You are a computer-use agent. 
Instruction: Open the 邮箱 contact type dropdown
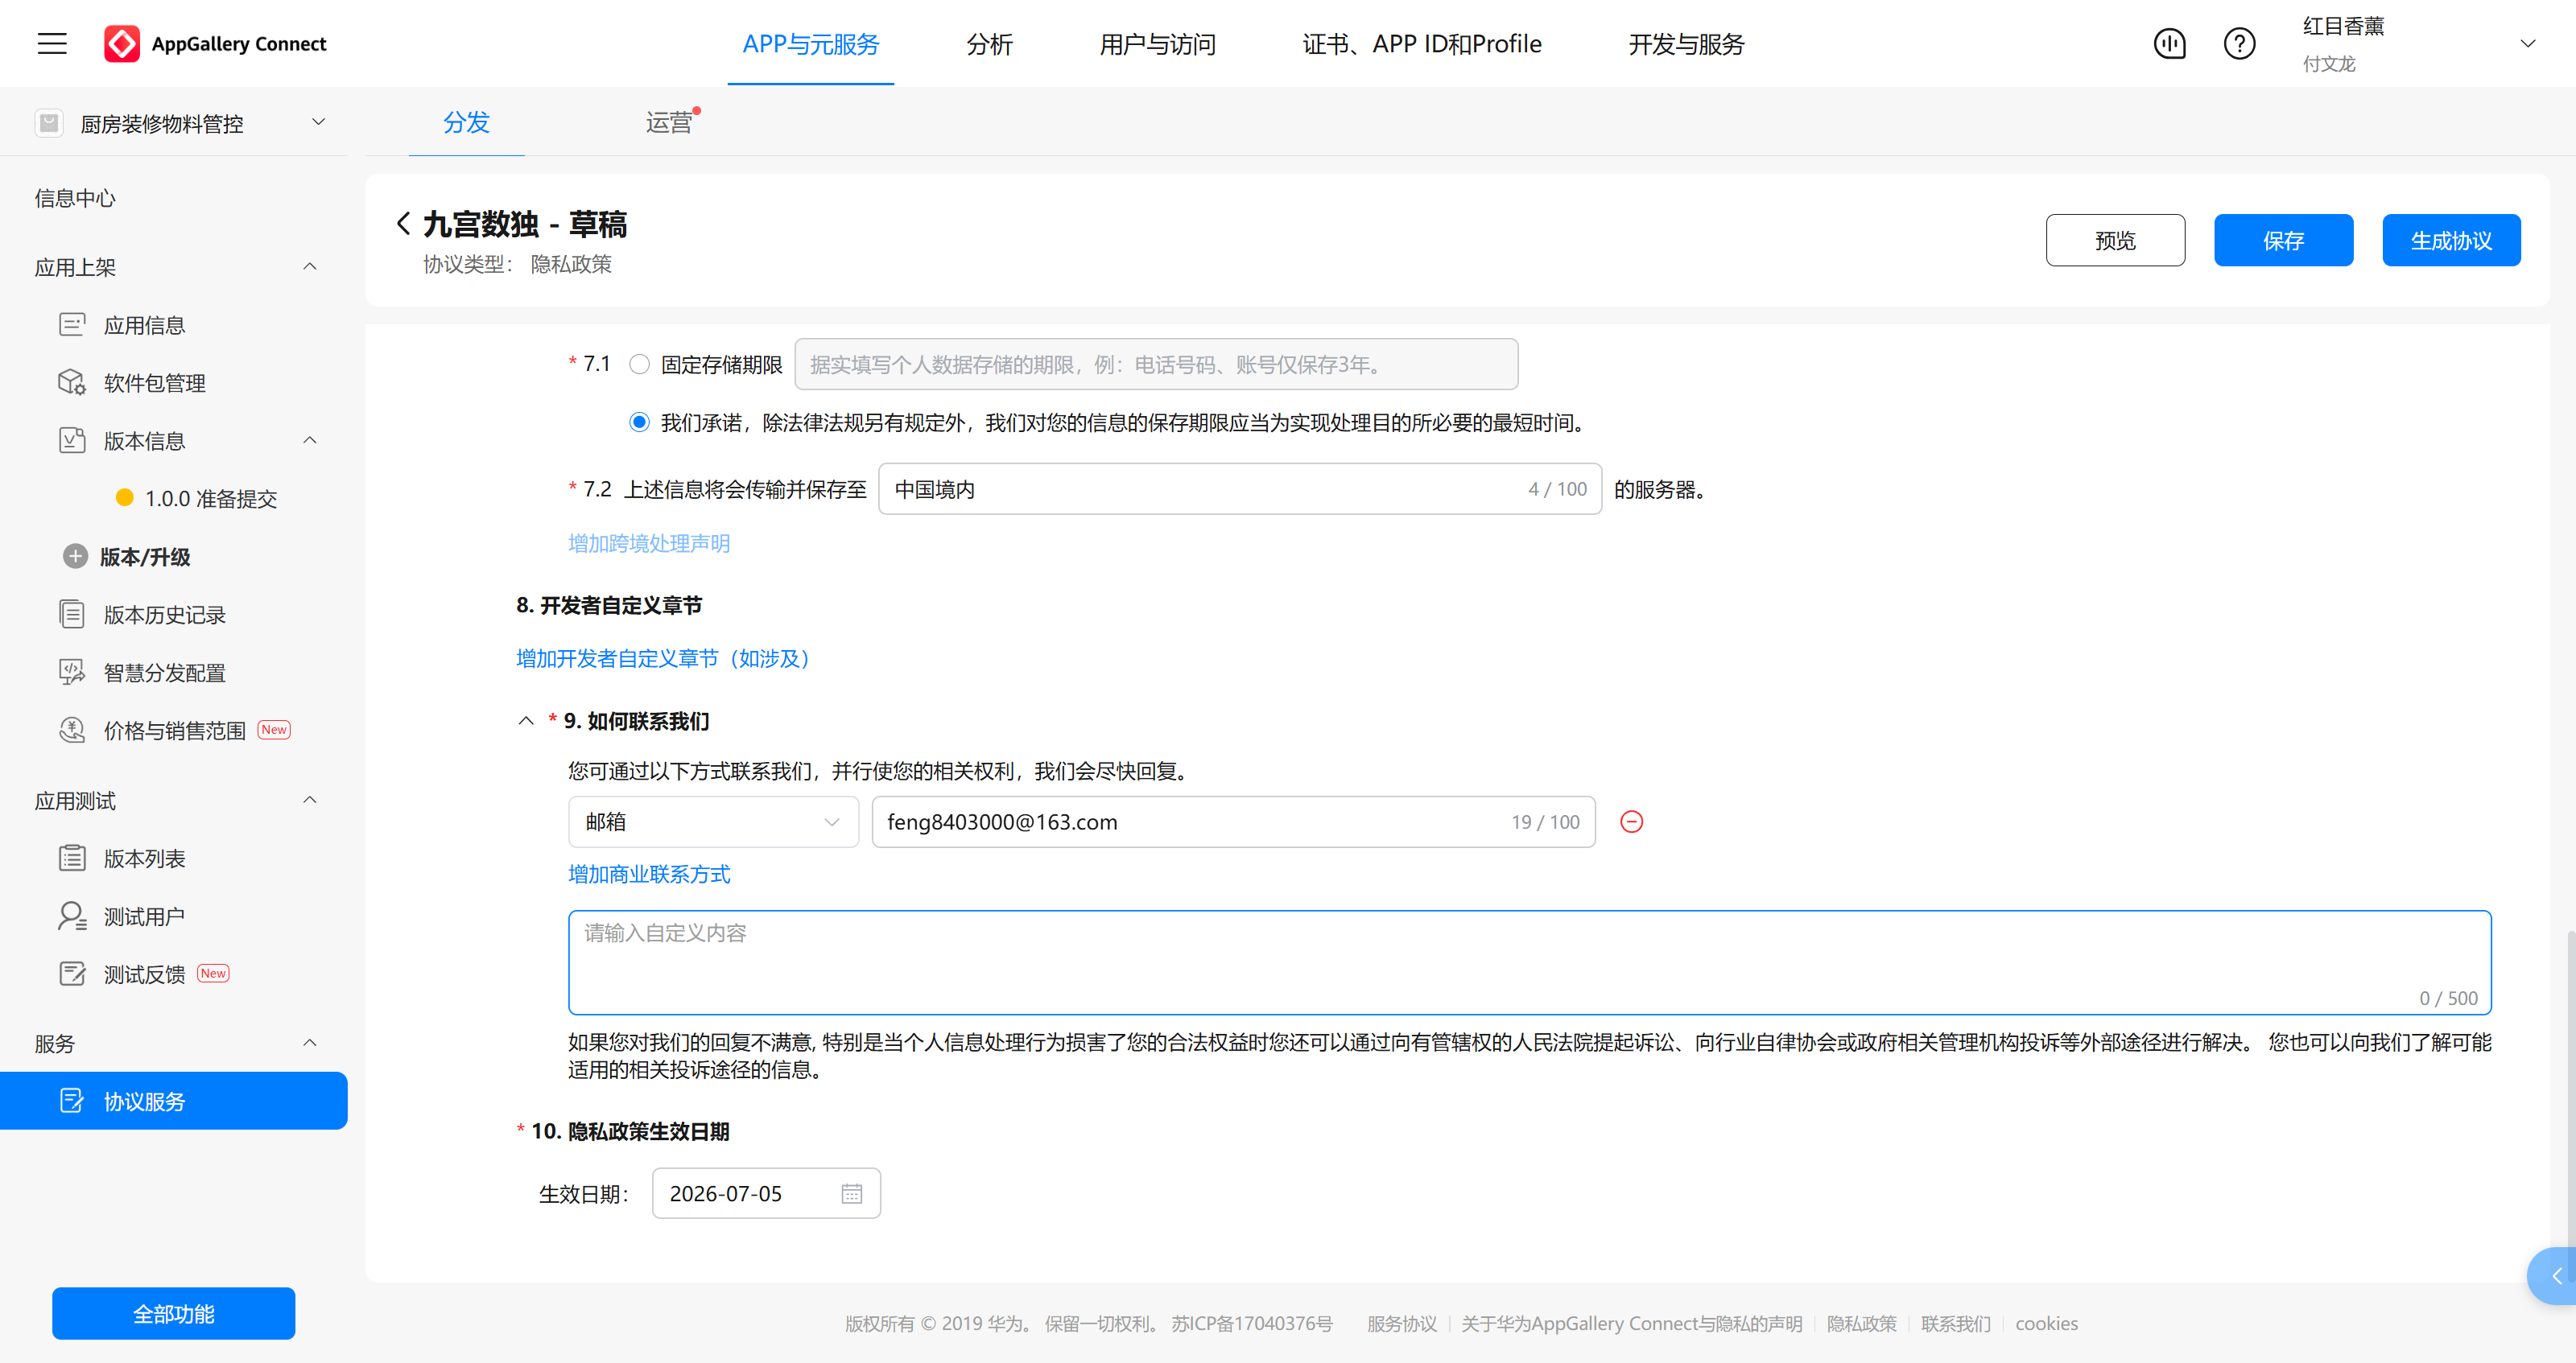(714, 822)
